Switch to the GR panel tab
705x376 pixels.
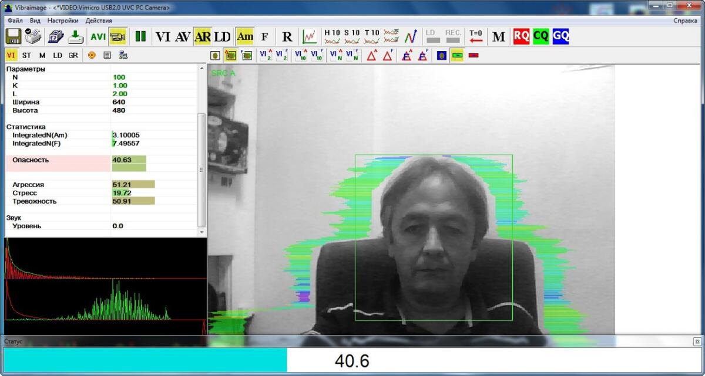pos(73,55)
